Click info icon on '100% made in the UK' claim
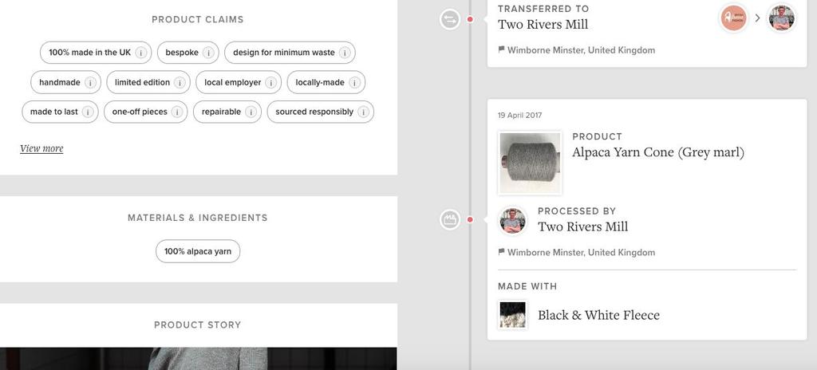The height and width of the screenshot is (370, 817). [x=140, y=53]
